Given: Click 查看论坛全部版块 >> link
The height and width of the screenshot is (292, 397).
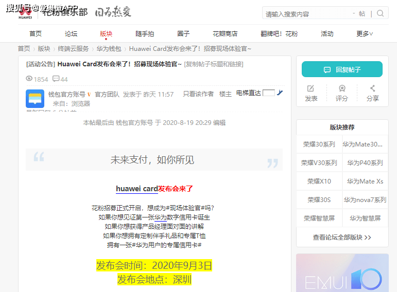Looking at the screenshot, I should [x=342, y=238].
